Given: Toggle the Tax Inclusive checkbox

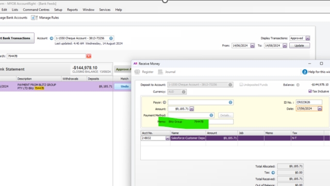Looking at the screenshot, I should coord(310,91).
